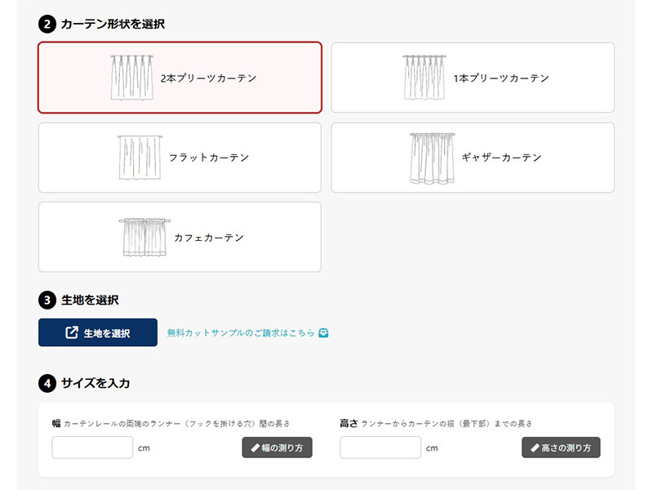Click the ギャザーカーテン curtain illustration

click(x=430, y=157)
